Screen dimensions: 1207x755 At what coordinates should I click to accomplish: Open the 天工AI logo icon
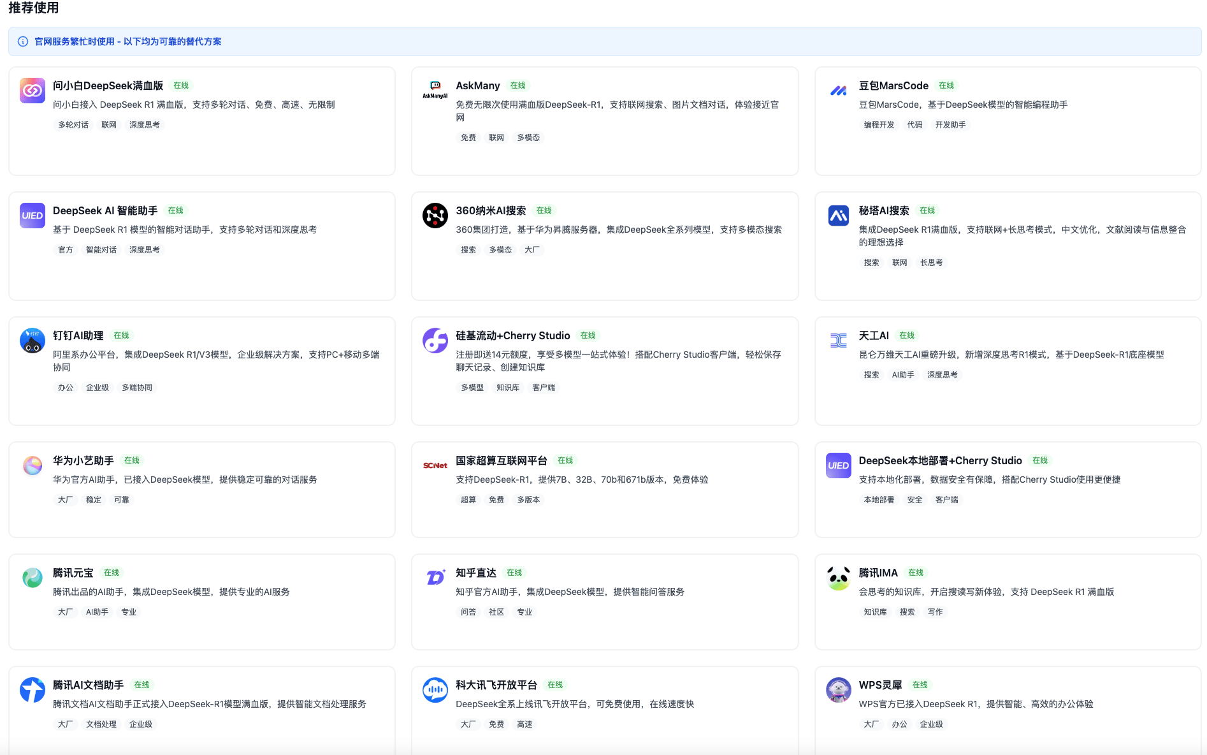[x=839, y=341]
